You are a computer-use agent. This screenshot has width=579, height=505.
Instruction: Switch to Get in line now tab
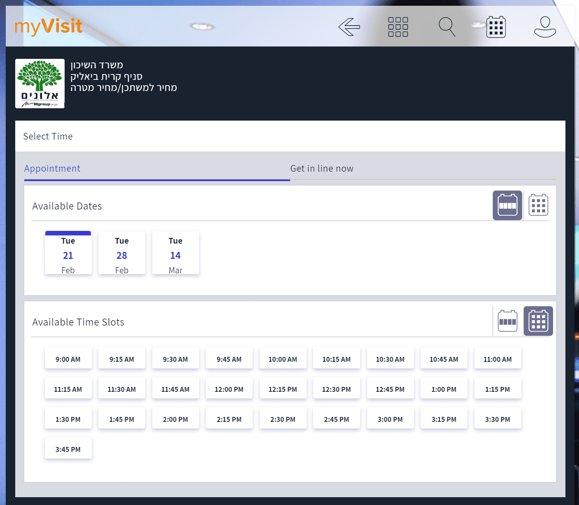coord(322,169)
